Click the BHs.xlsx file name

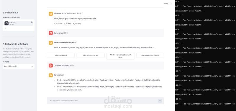[x=12, y=22]
